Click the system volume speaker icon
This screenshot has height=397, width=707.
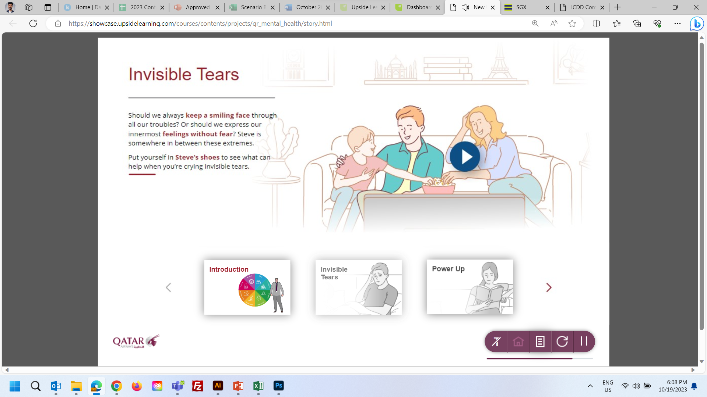tap(636, 386)
